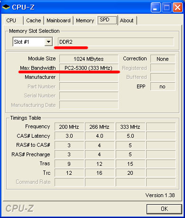Click the SPD tab
185x218 pixels.
pos(107,20)
